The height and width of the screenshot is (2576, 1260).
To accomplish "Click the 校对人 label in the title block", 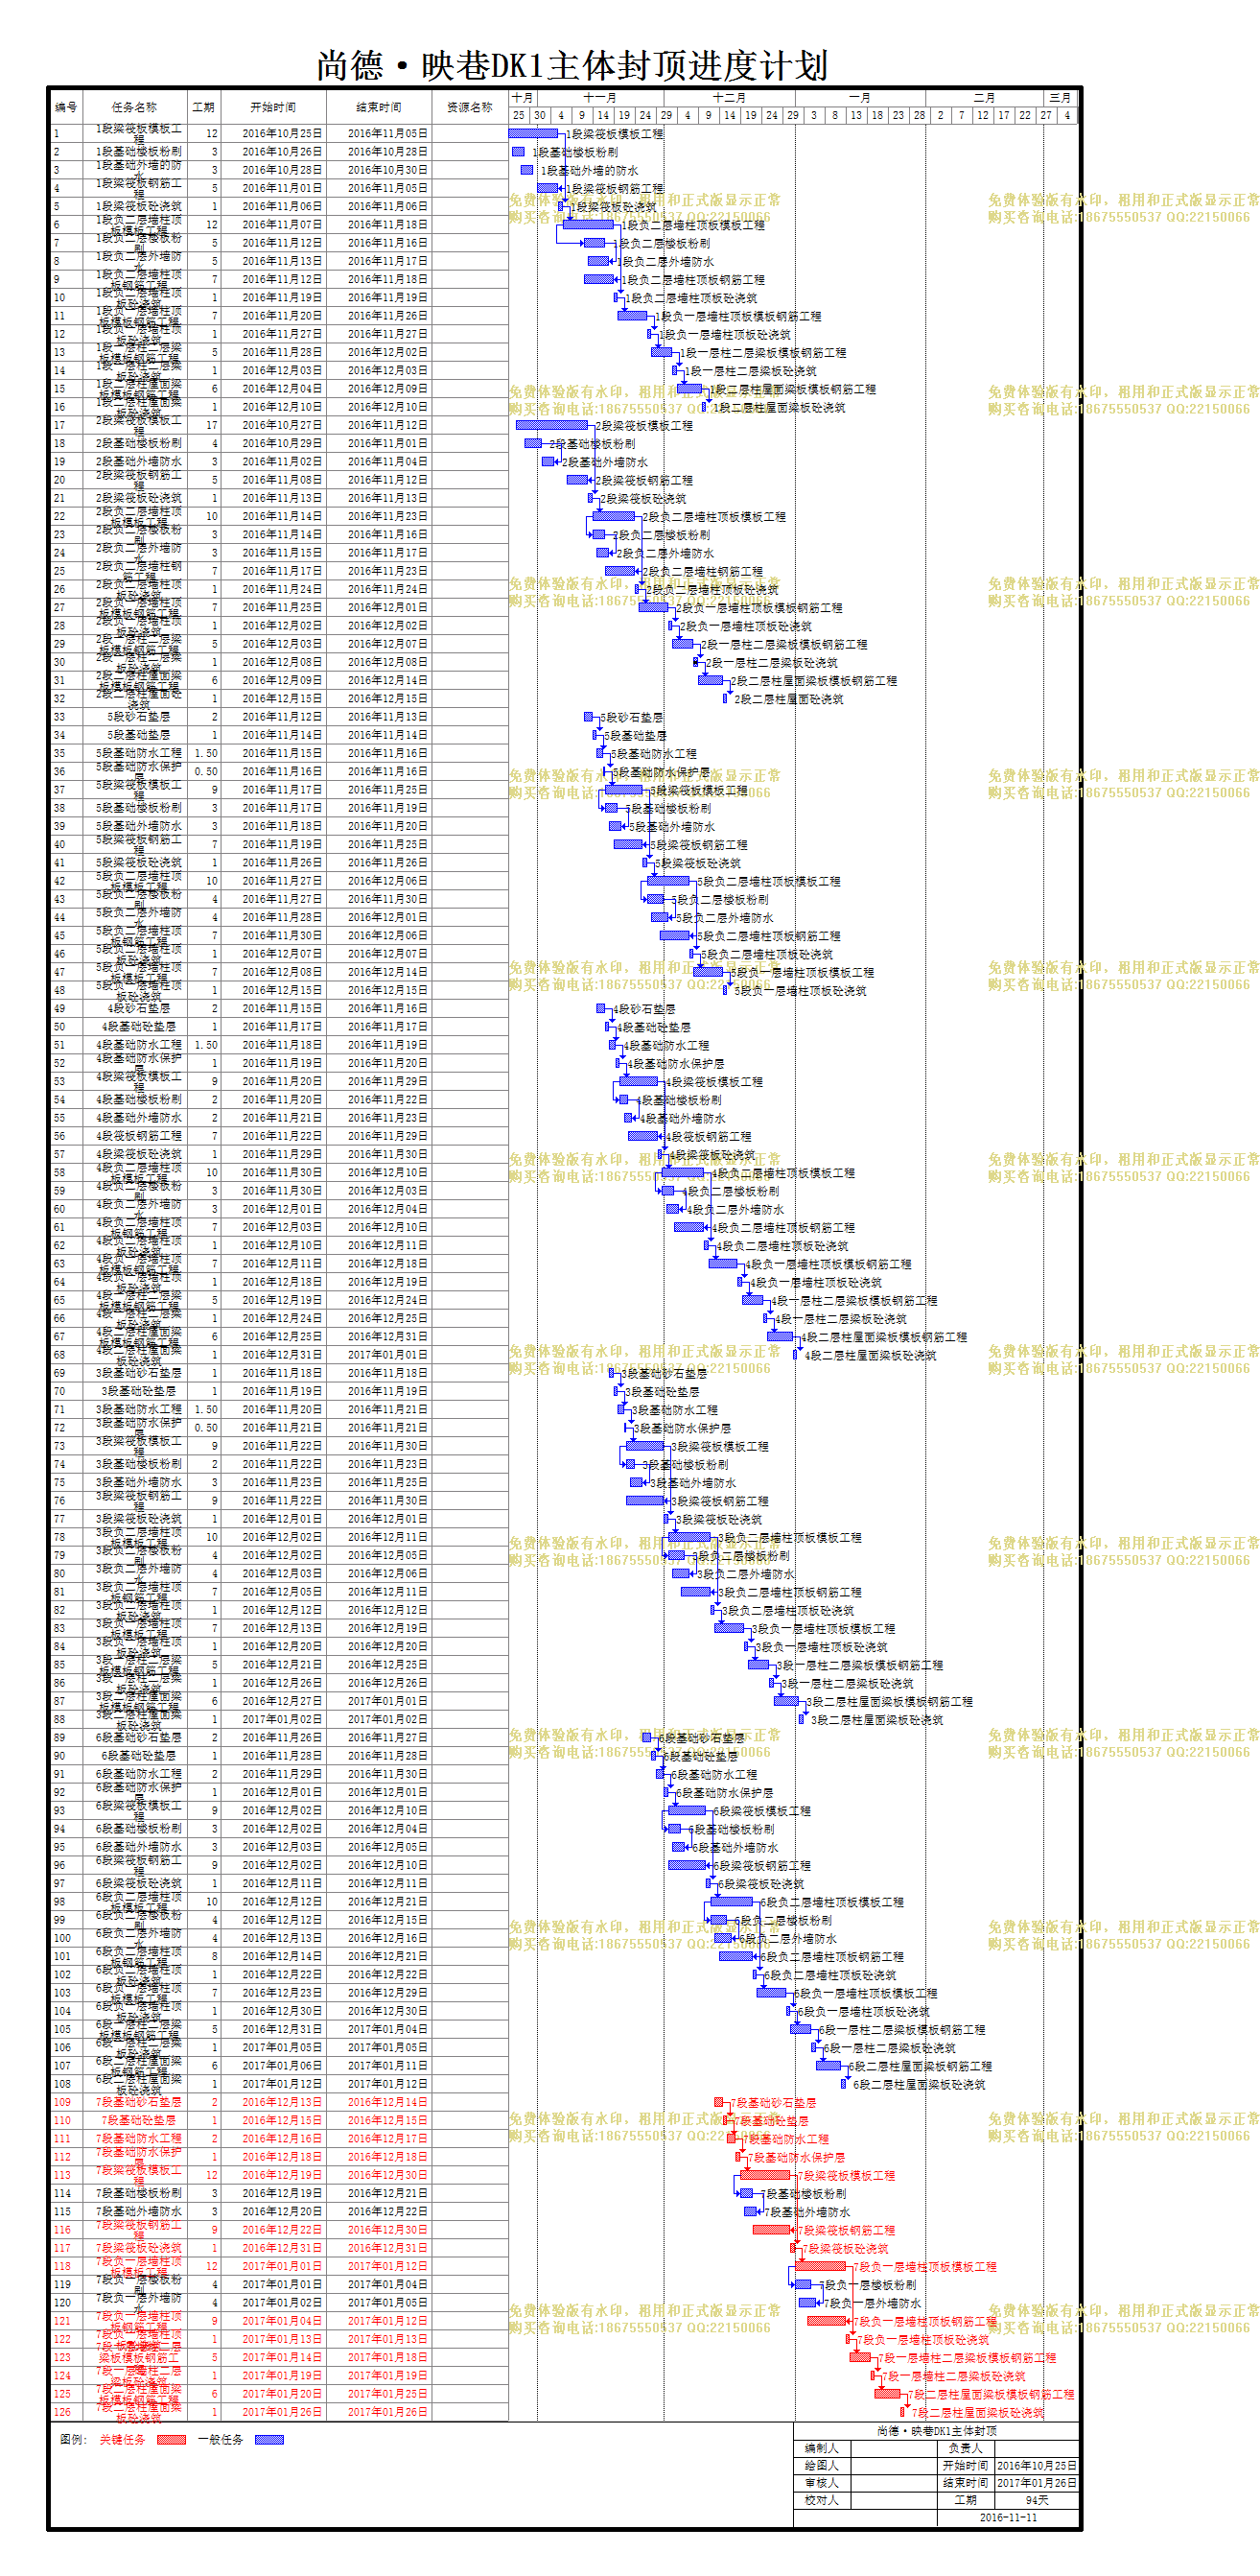I will [823, 2500].
